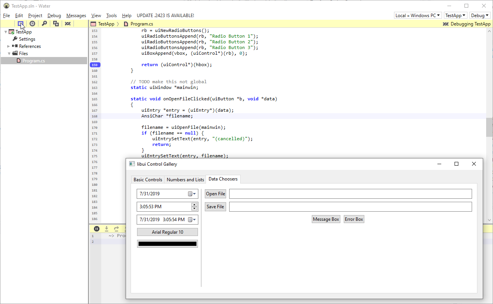Open the Local » Windows PC dropdown
Screen dimensions: 493x304
pyautogui.click(x=418, y=16)
